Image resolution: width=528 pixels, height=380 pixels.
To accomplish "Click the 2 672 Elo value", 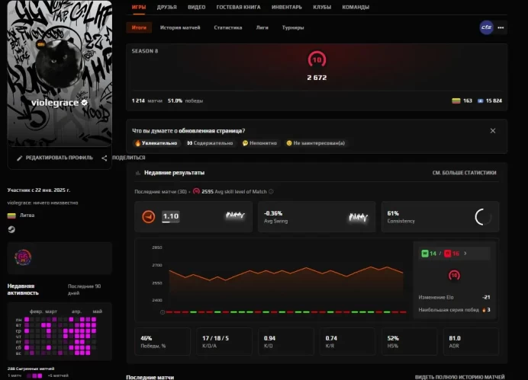I will click(x=317, y=78).
